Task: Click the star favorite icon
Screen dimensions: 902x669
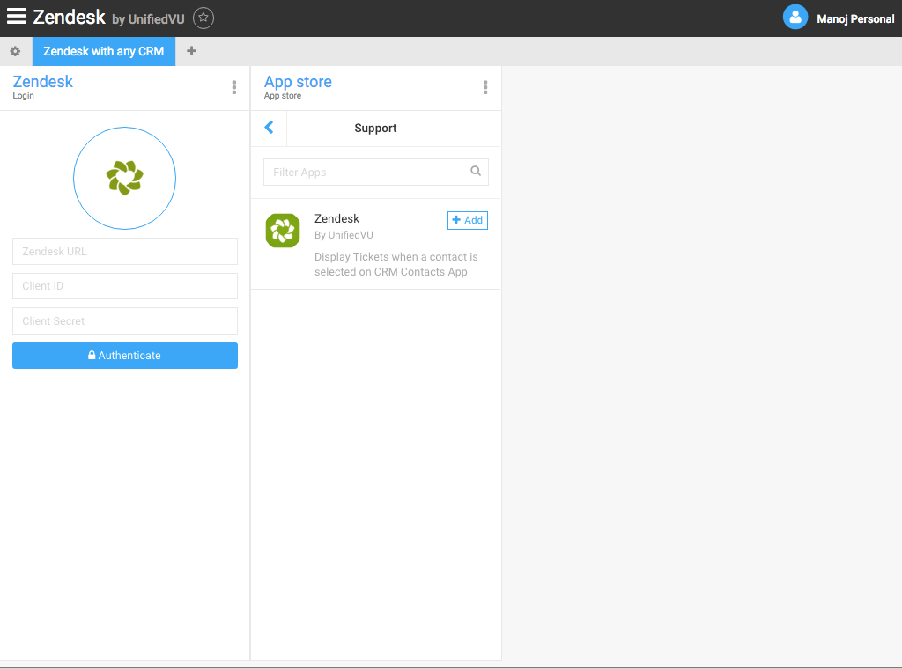Action: (x=203, y=18)
